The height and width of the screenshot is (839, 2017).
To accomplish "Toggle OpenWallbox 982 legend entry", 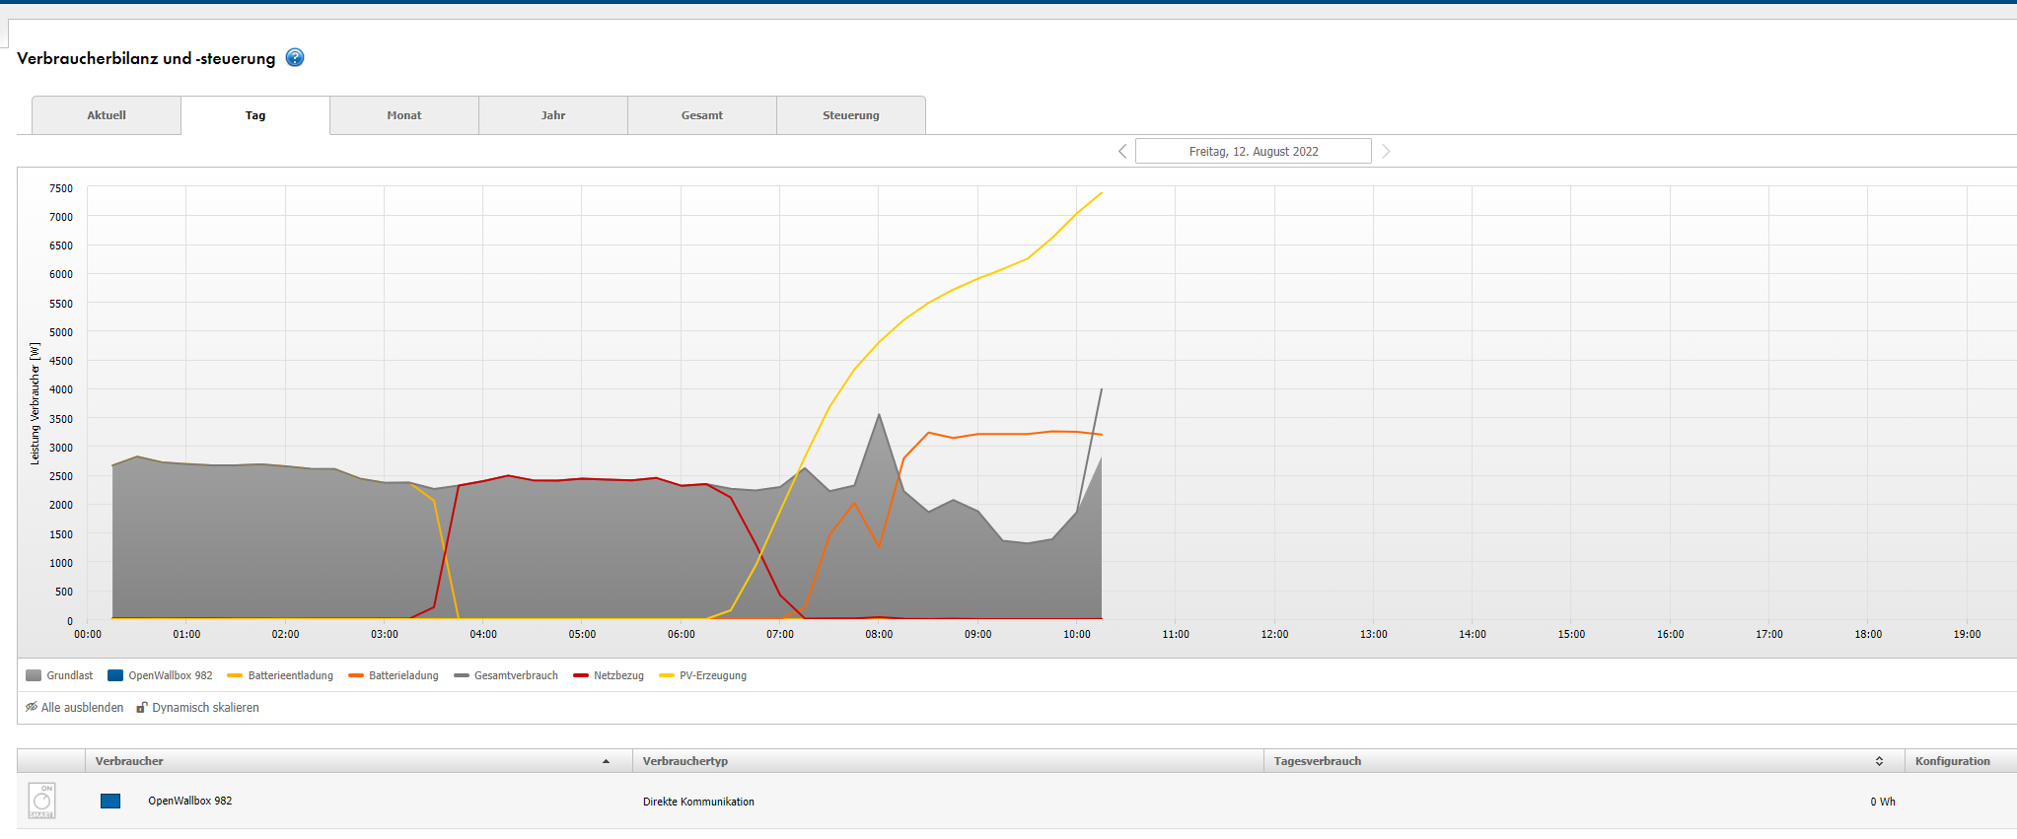I will pyautogui.click(x=160, y=675).
